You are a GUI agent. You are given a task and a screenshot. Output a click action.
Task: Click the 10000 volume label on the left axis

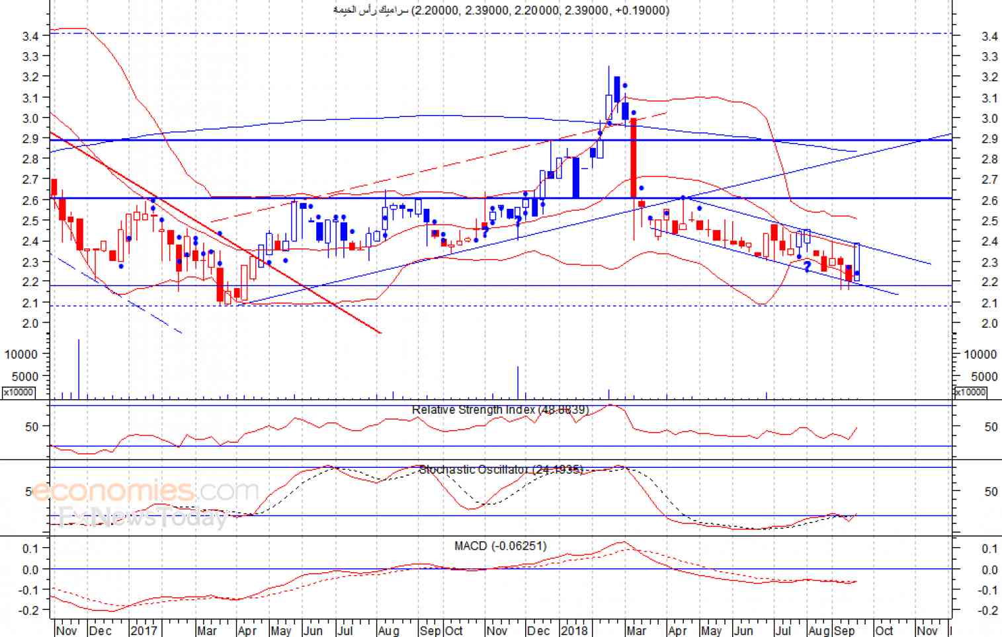[x=21, y=354]
